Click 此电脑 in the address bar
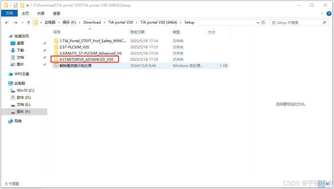The image size is (334, 189). click(50, 22)
